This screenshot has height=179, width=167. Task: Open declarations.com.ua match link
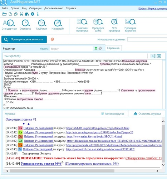point(114,141)
